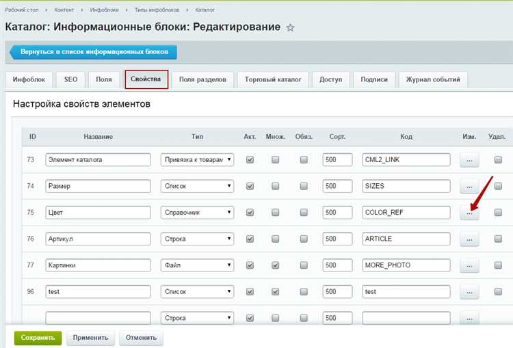Open the Журнал событий tab
The width and height of the screenshot is (513, 348).
click(433, 80)
